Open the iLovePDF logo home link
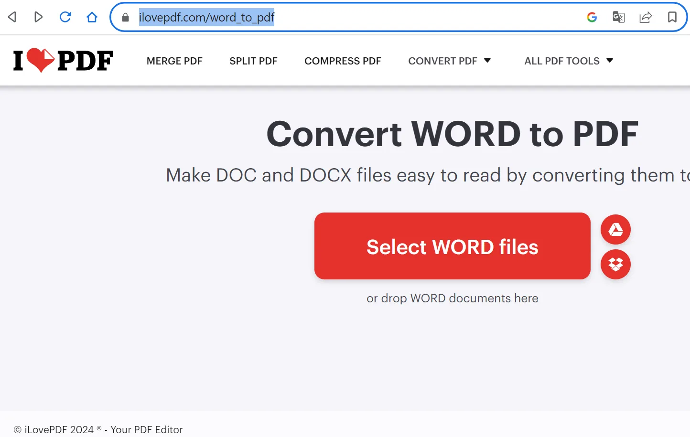 63,61
